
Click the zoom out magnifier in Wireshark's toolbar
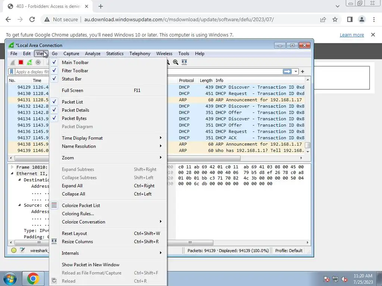click(x=175, y=62)
